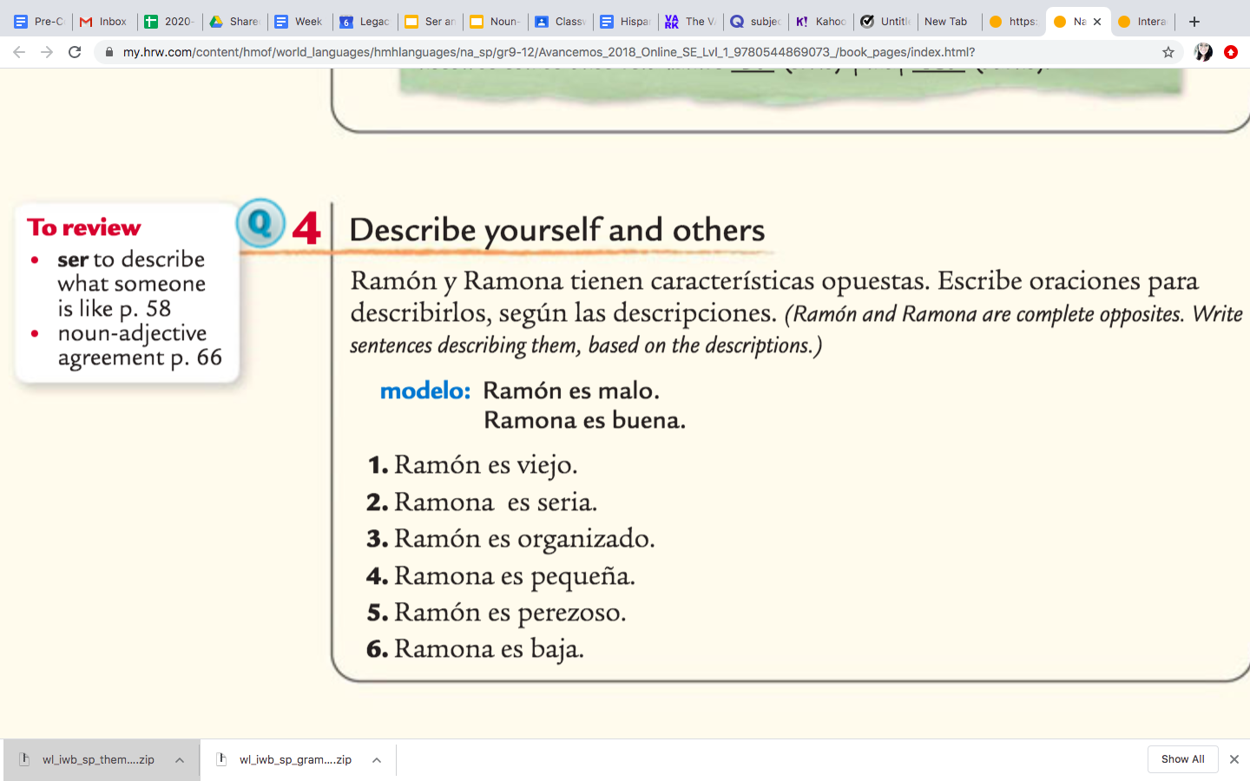The height and width of the screenshot is (781, 1250).
Task: Click item 4 'Ramona es pequeña.'
Action: coord(515,576)
